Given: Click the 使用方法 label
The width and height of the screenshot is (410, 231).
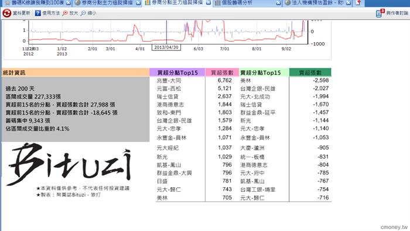Looking at the screenshot, I should pyautogui.click(x=51, y=13).
